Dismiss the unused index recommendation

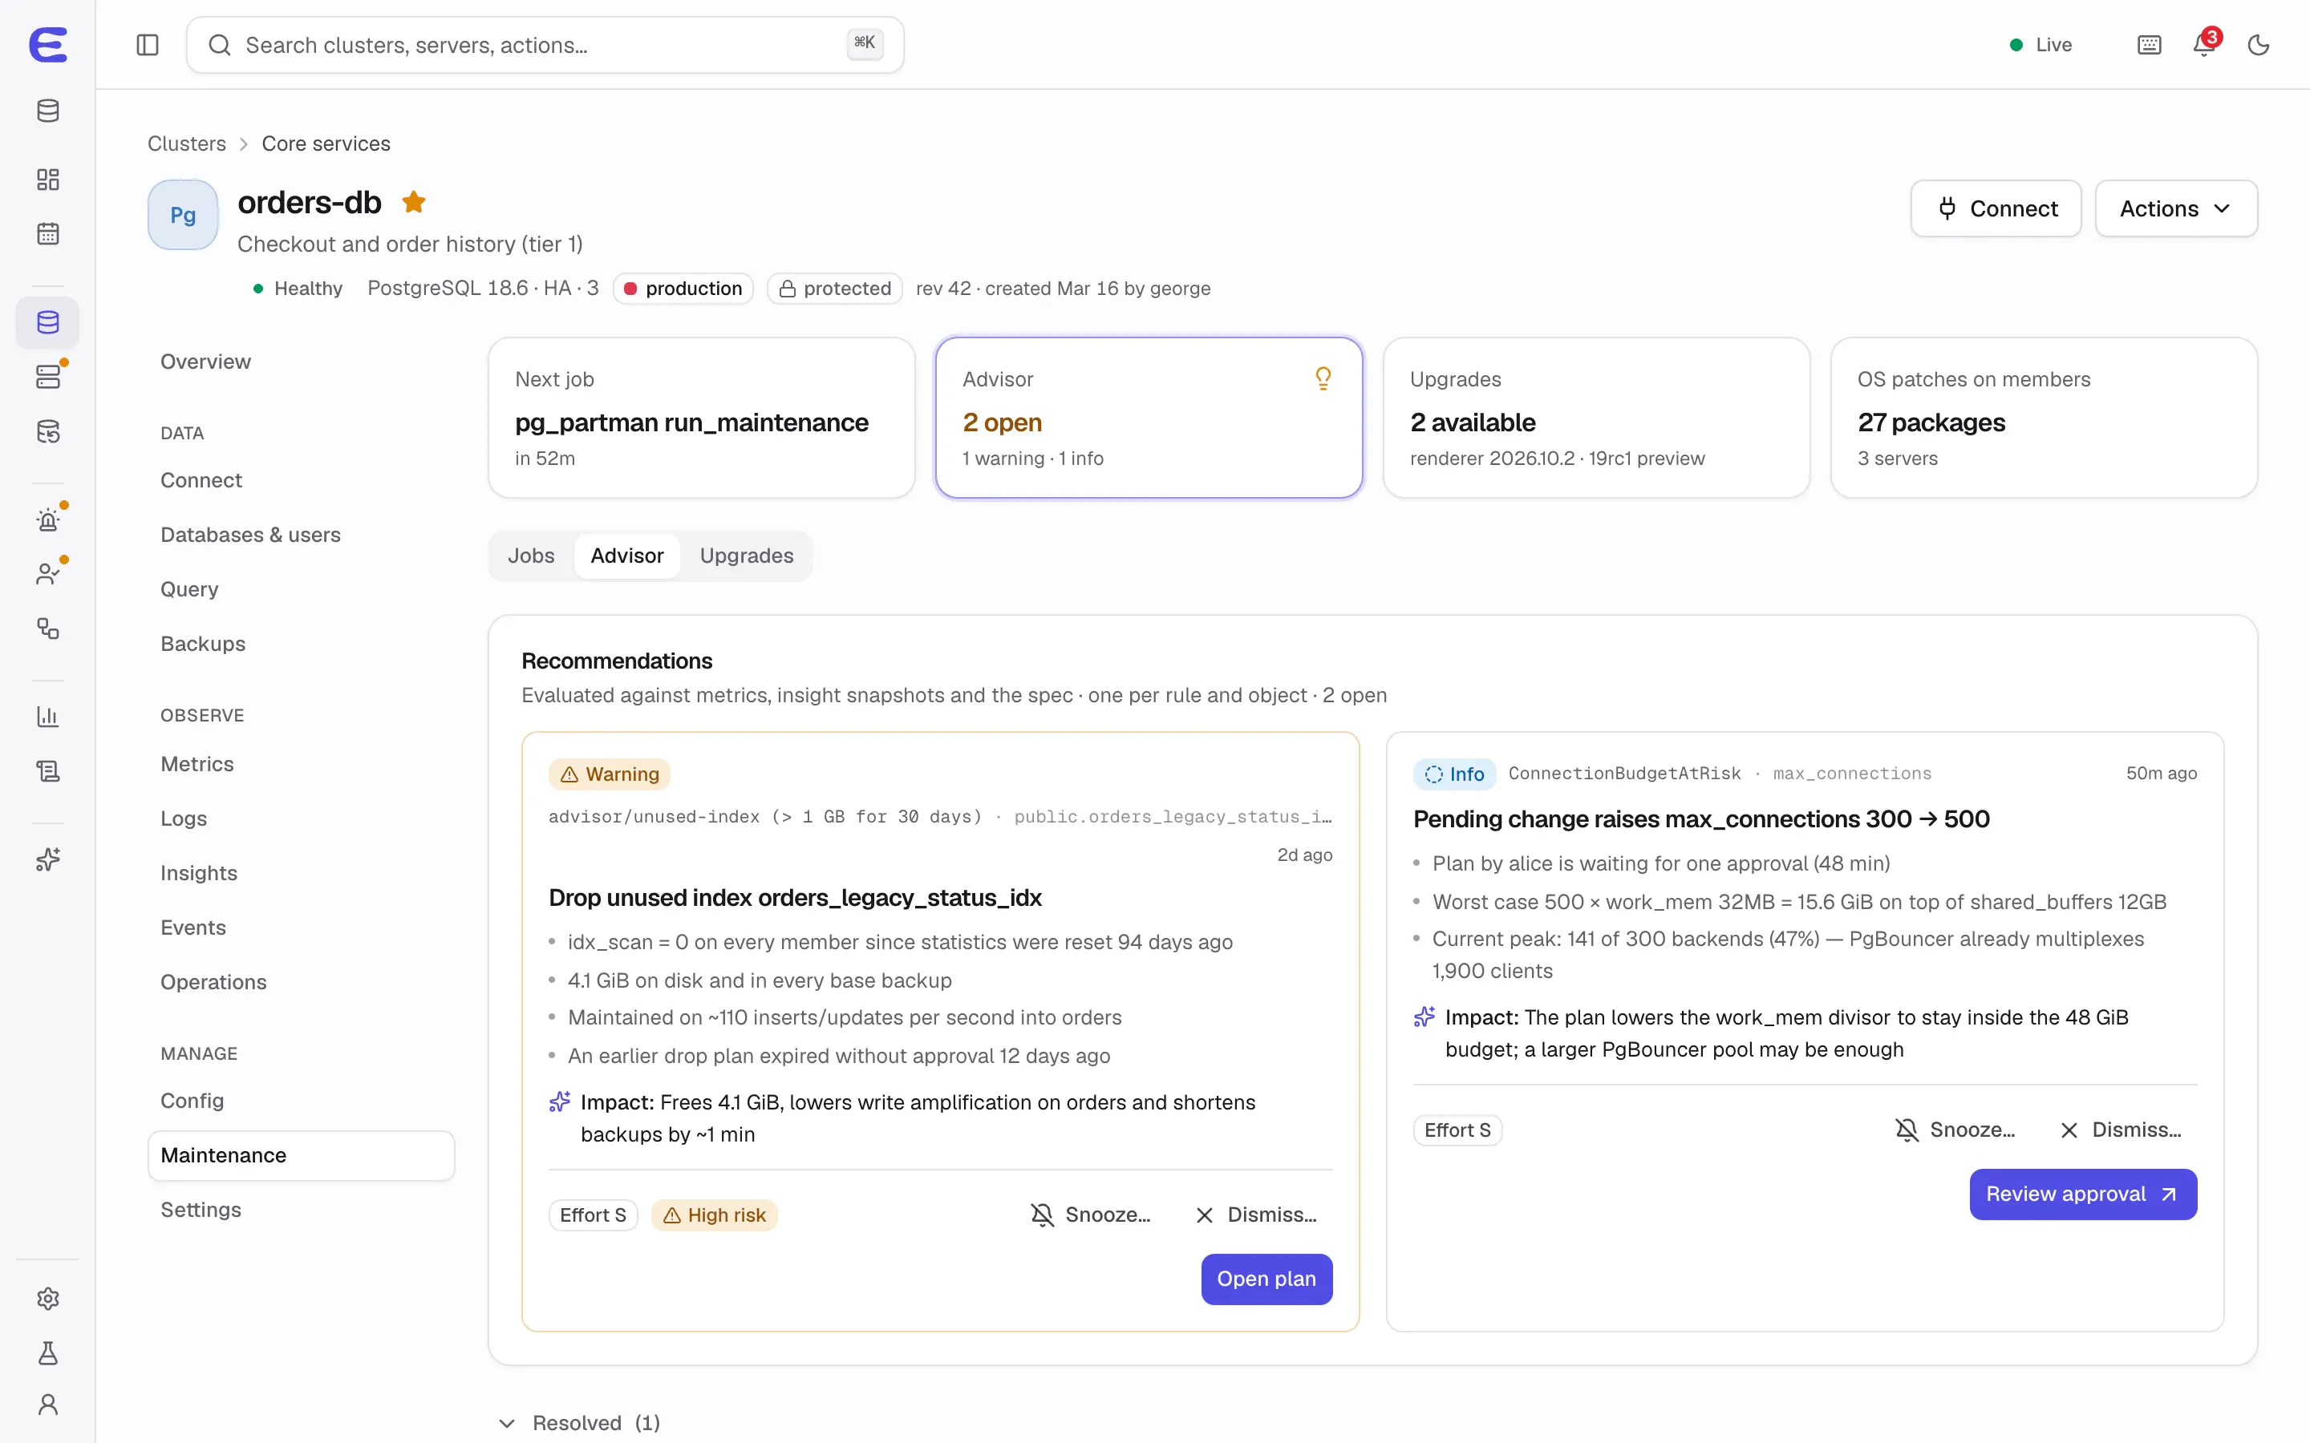1255,1215
